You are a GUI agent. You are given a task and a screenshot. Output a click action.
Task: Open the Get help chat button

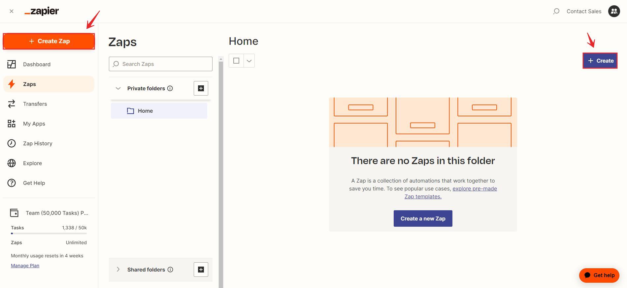coord(599,275)
